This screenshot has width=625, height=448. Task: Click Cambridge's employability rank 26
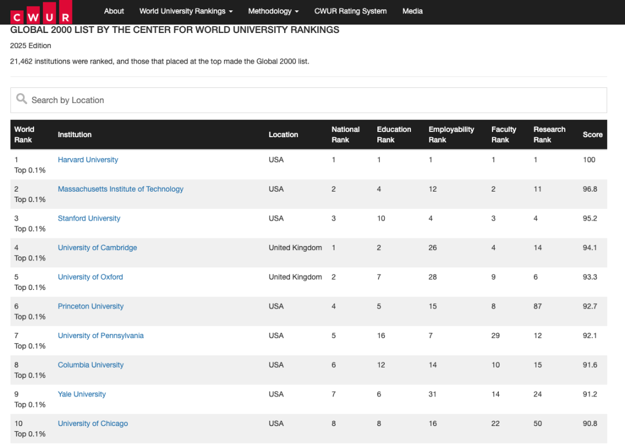432,248
